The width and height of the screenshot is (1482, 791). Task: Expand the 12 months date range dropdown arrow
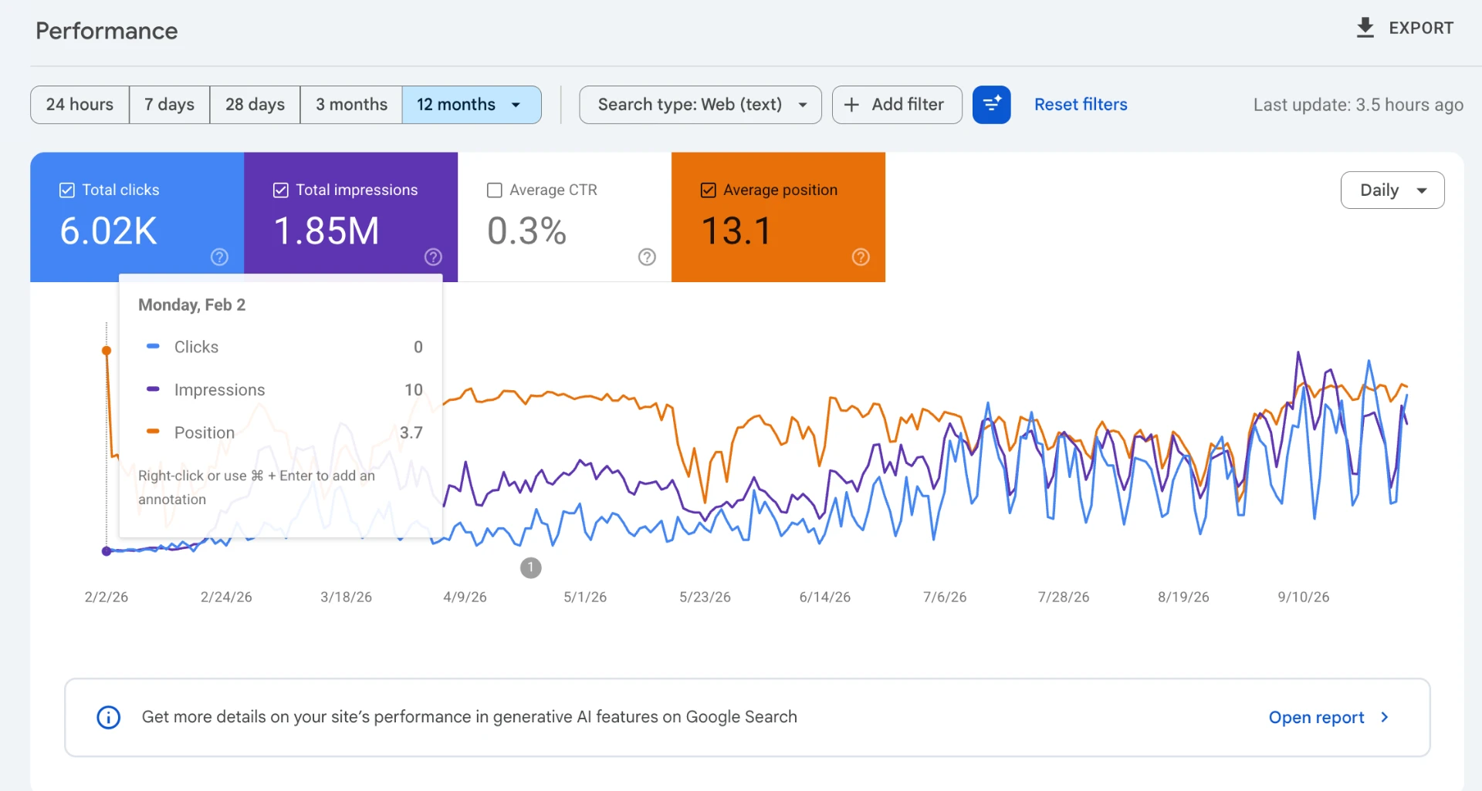click(x=516, y=105)
